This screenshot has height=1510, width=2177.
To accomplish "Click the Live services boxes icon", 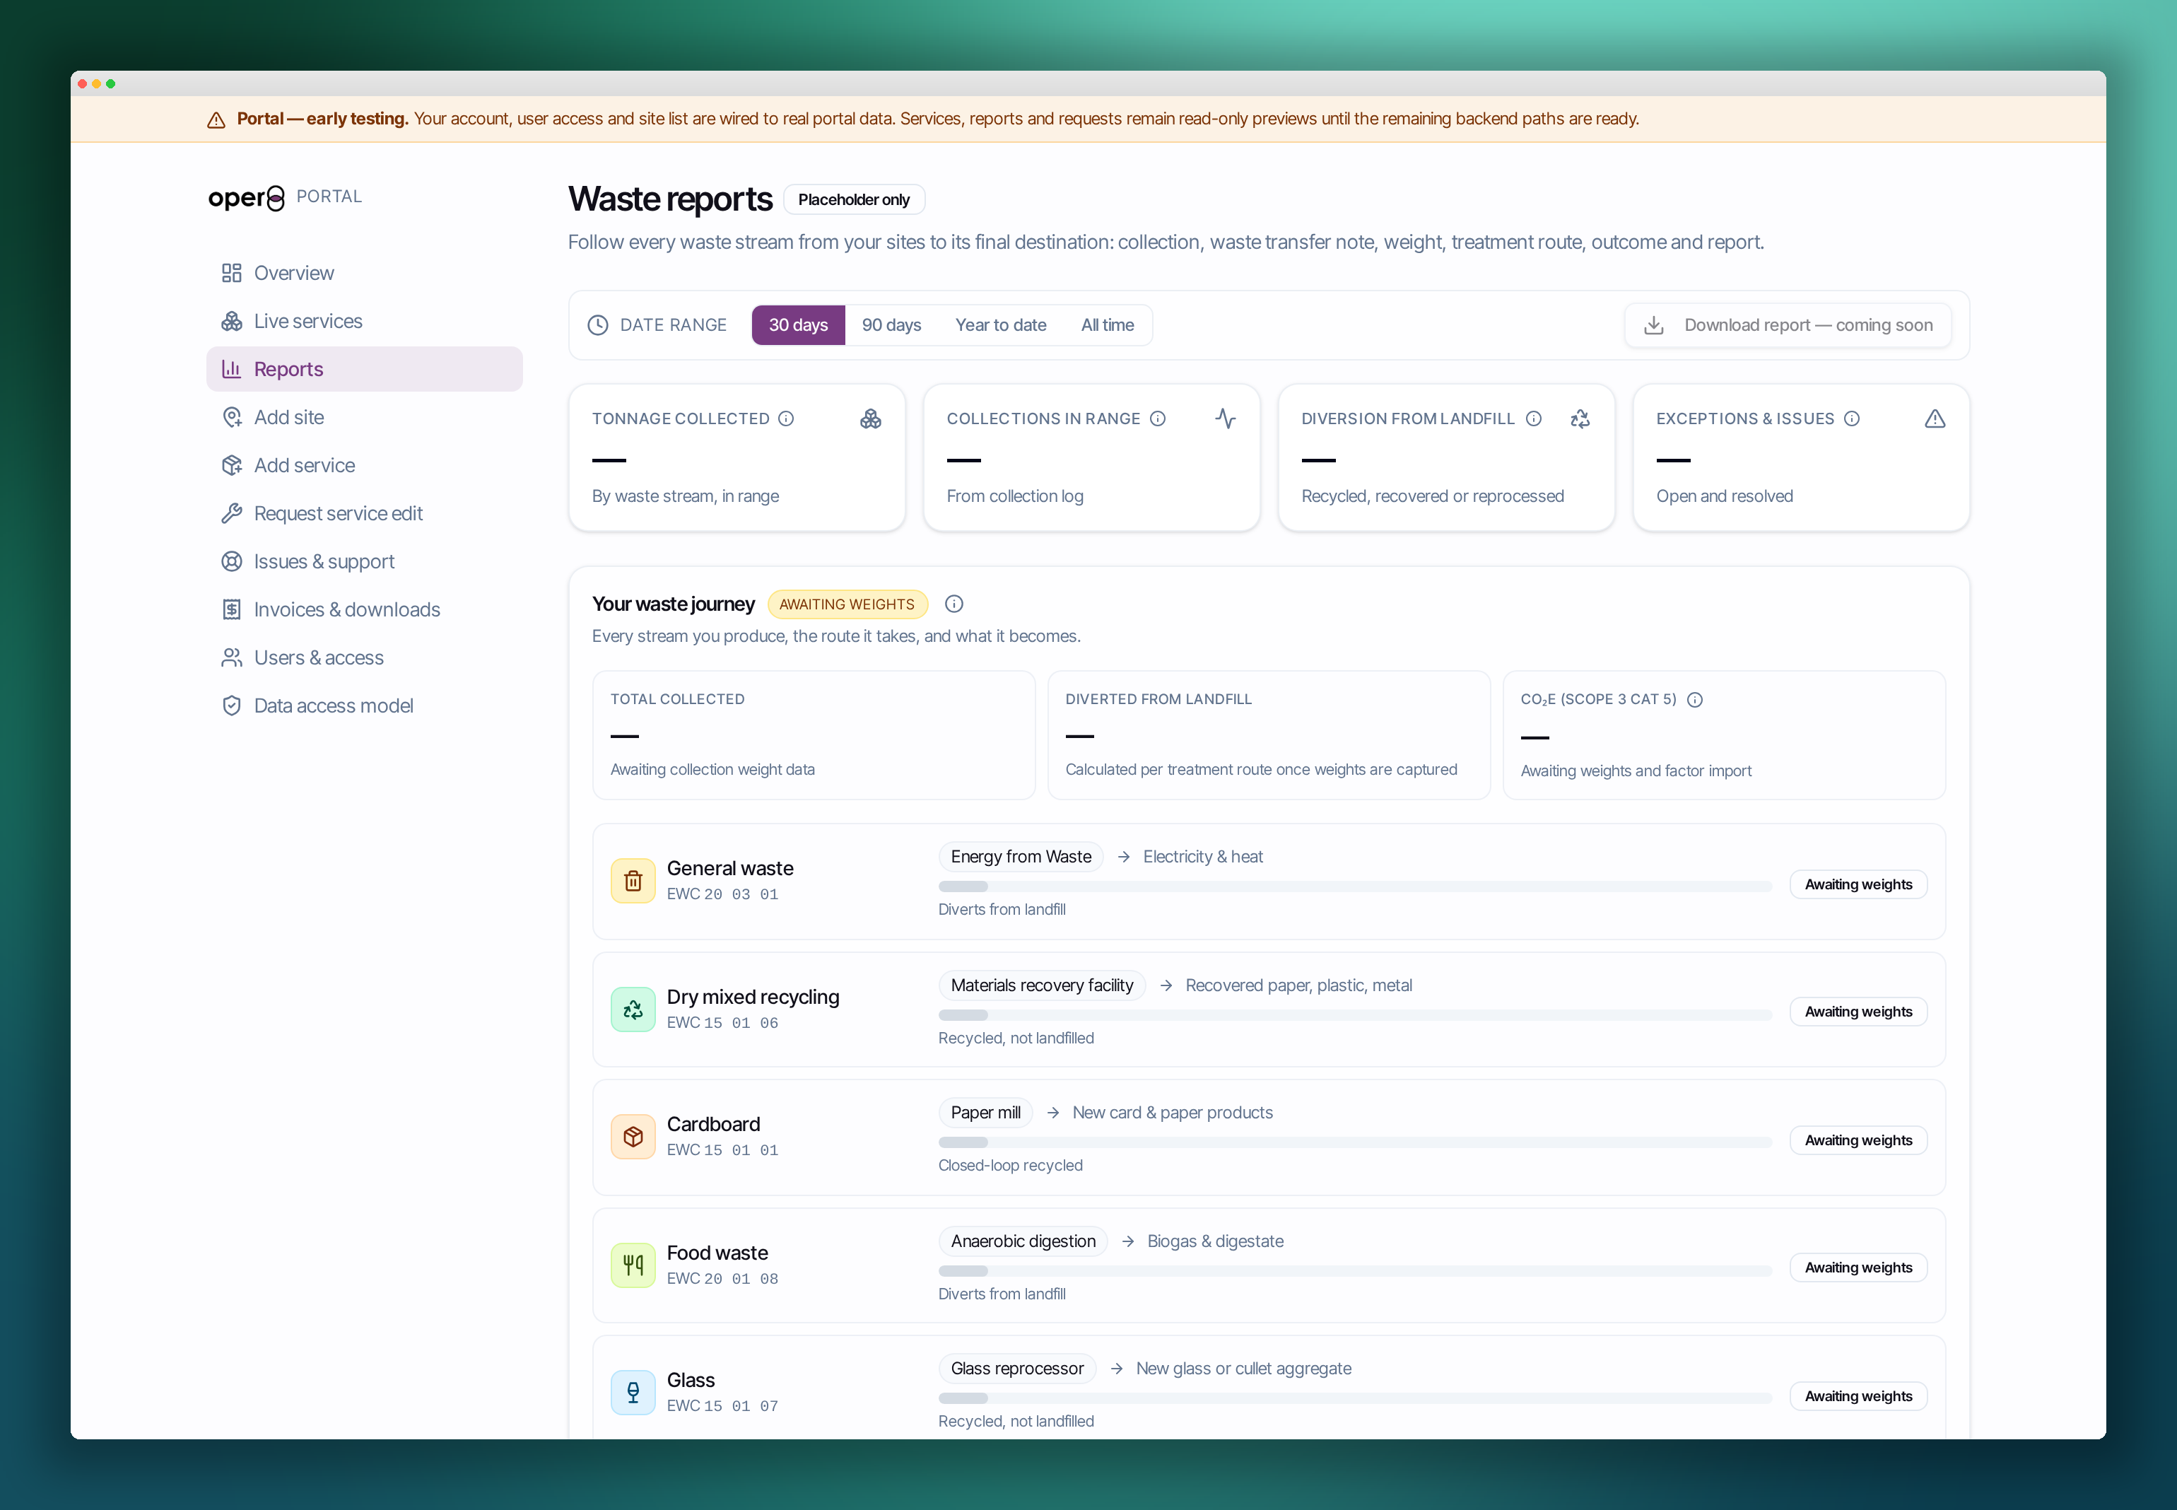I will point(232,322).
